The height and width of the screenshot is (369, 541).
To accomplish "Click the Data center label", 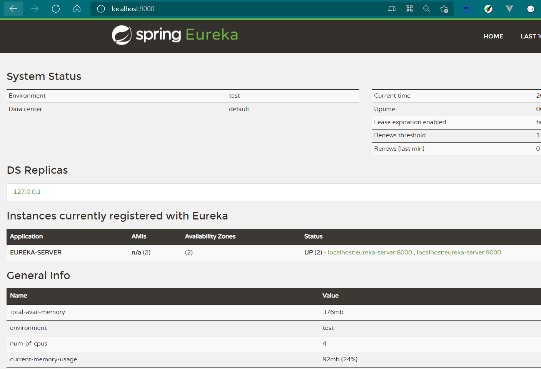I will coord(25,109).
